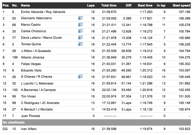Click the info card icon for Carlos Chotocruz

pos(80,31)
